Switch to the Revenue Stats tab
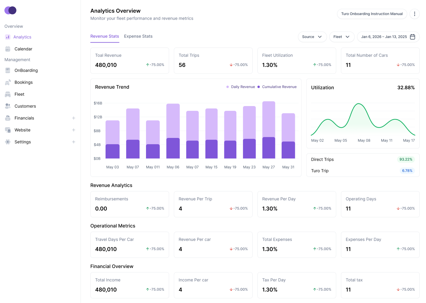This screenshot has height=303, width=426. [x=105, y=37]
